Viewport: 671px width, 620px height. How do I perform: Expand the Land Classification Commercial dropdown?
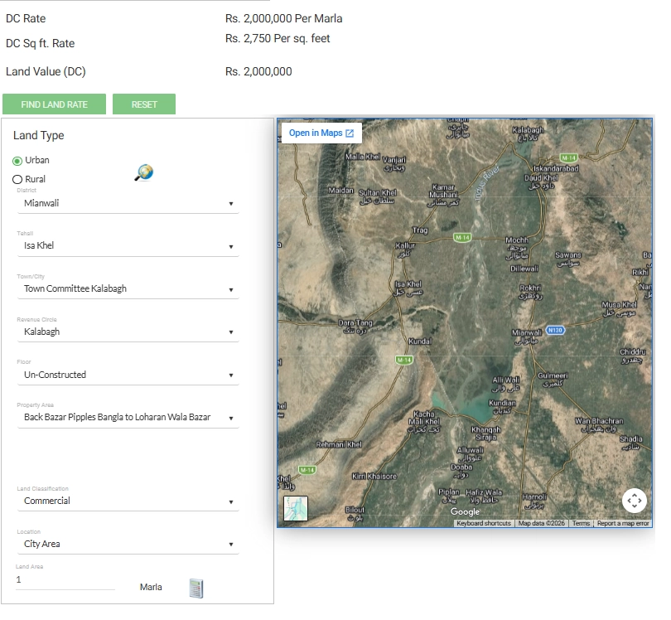coord(128,501)
